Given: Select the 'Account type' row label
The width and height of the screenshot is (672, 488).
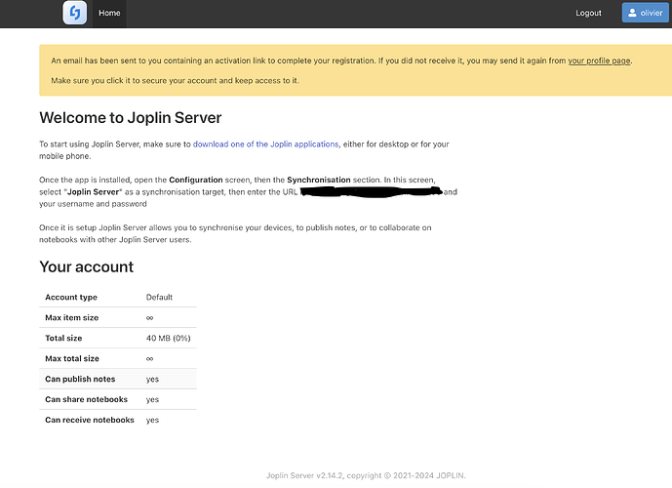Looking at the screenshot, I should click(x=71, y=297).
